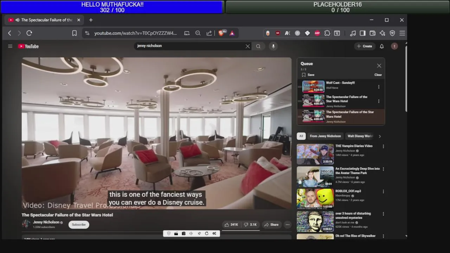Viewport: 450px width, 253px height.
Task: Play THE Vampire Diaries Video thumbnail
Action: (315, 154)
